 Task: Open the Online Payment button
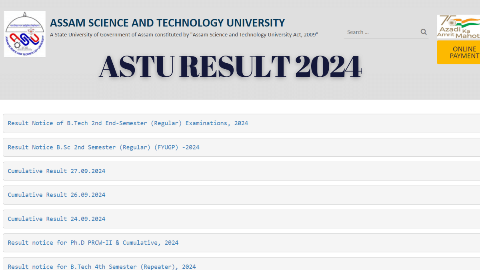[x=458, y=52]
